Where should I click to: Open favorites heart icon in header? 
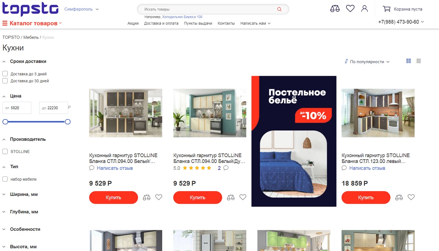350,9
